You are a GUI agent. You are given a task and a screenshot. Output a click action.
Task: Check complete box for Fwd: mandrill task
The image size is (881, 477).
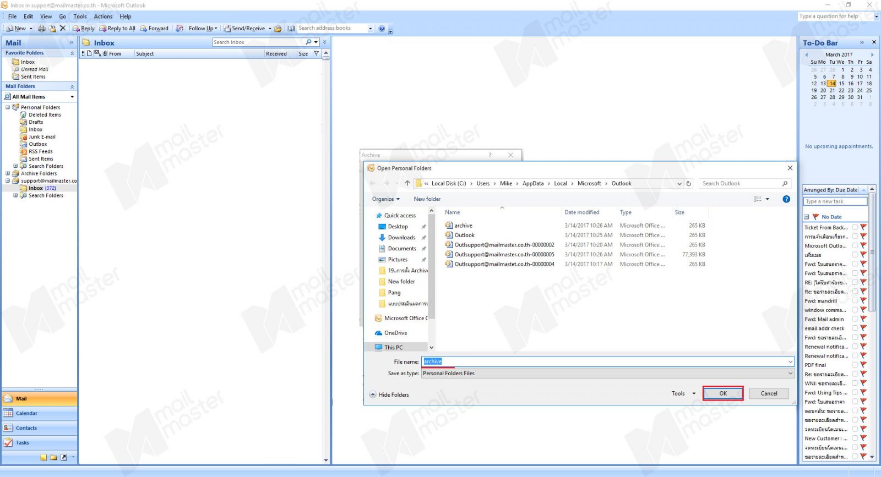855,300
